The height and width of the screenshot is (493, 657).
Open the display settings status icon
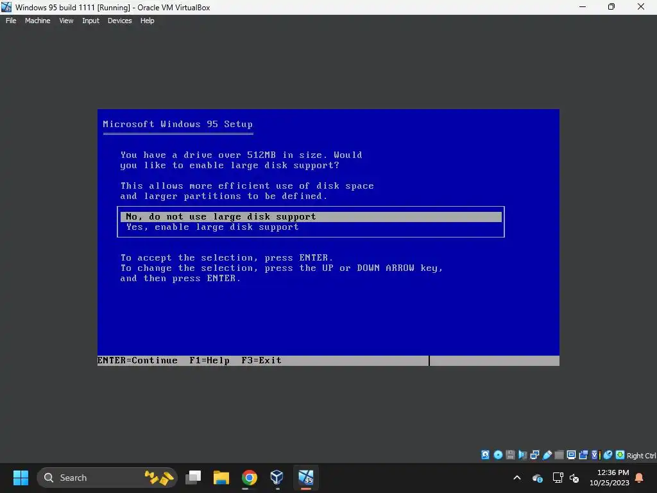tap(571, 455)
